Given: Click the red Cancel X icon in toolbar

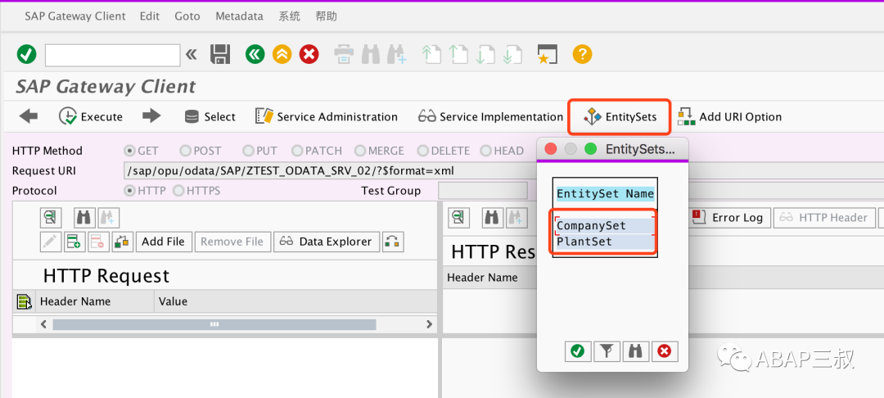Looking at the screenshot, I should [309, 55].
